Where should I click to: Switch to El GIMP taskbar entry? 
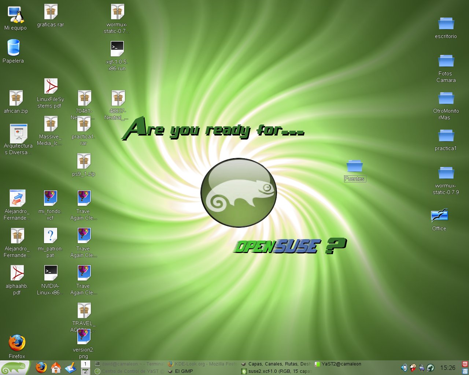click(x=203, y=371)
